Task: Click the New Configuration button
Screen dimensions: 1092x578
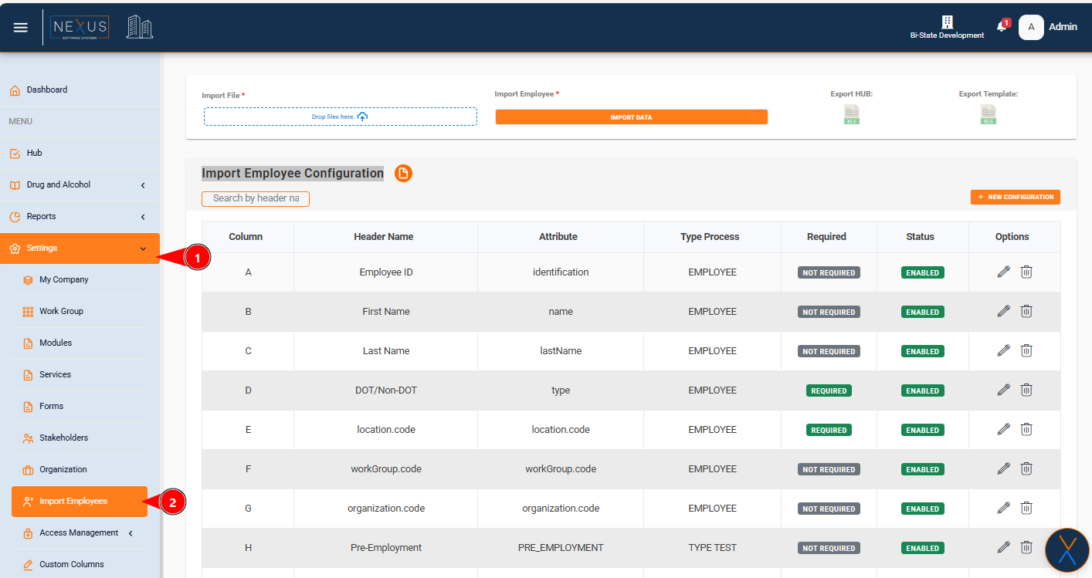Action: point(1015,198)
